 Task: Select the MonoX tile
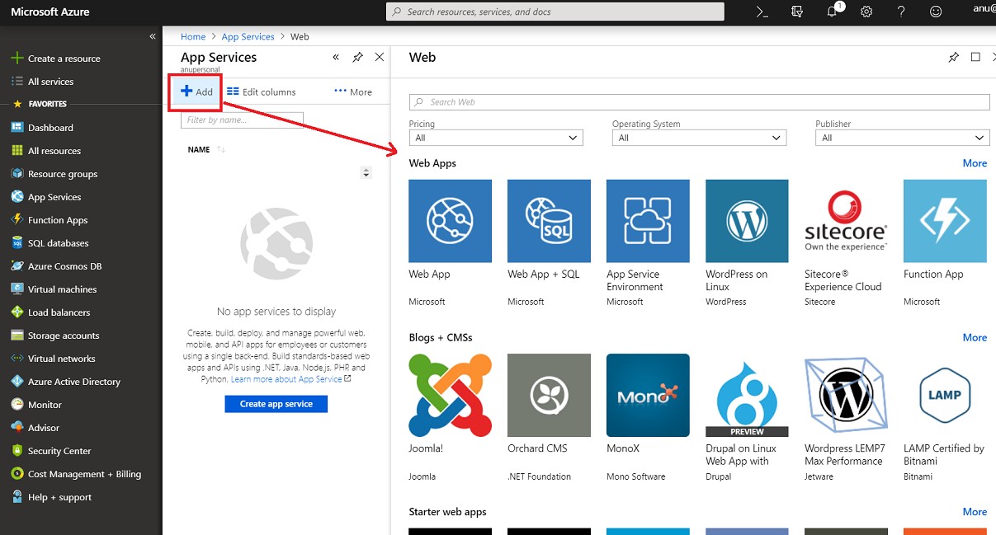648,395
